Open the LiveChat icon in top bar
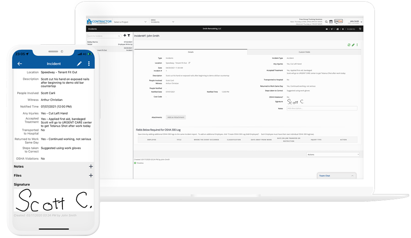The height and width of the screenshot is (238, 411). [338, 22]
